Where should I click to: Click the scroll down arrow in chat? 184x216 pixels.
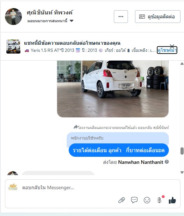click(182, 172)
